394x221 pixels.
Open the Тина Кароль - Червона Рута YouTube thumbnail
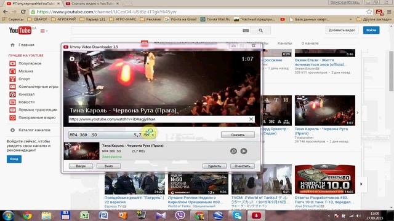tap(325, 110)
